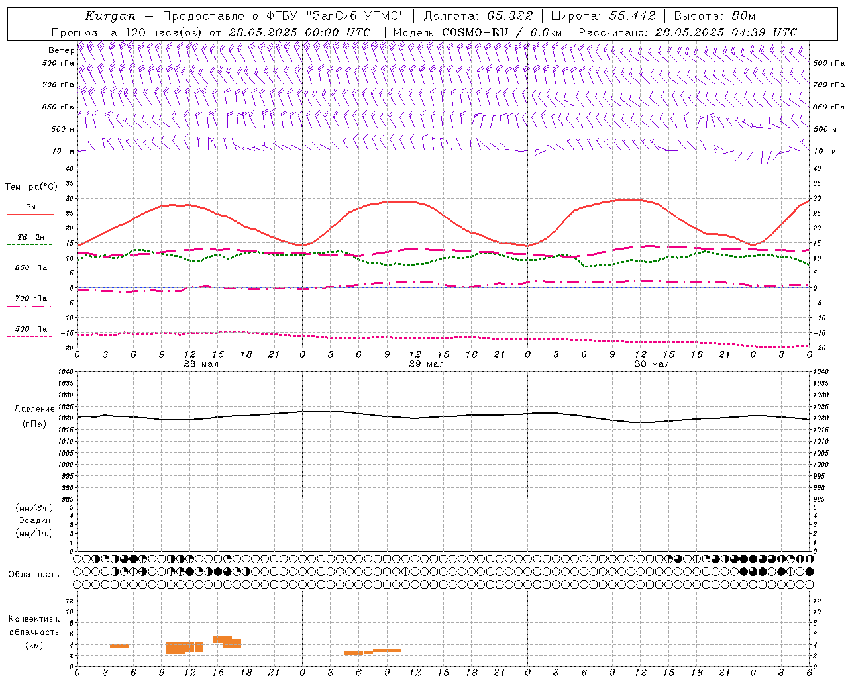Screen dimensions: 848x678
Task: Click the "Тем-ра(°C)" temperature axis title
Action: (x=31, y=187)
